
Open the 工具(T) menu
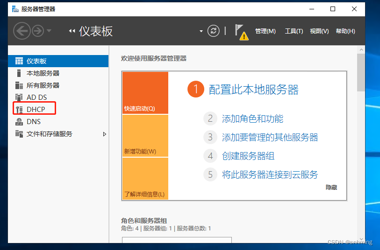tap(294, 31)
